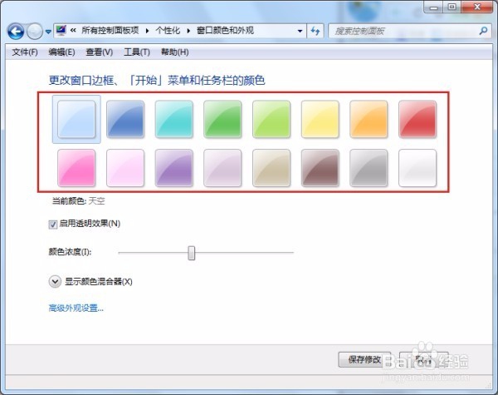The width and height of the screenshot is (498, 395).
Task: Click the control panel icon in the address bar
Action: coord(61,31)
